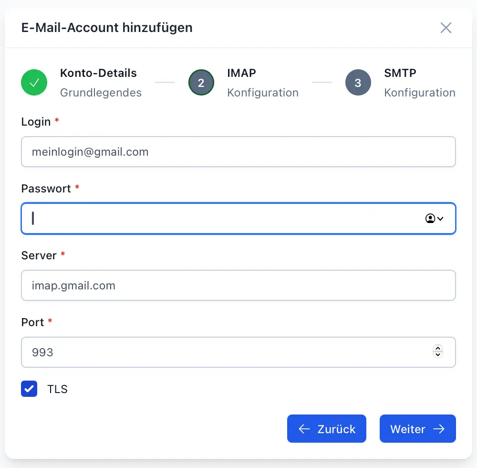Click the green checkmark on Konto-Details step
Viewport: 477px width, 468px height.
point(34,83)
